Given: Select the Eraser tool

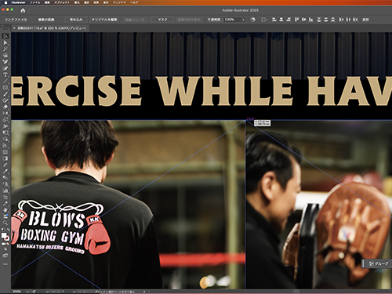Looking at the screenshot, I should (5, 107).
